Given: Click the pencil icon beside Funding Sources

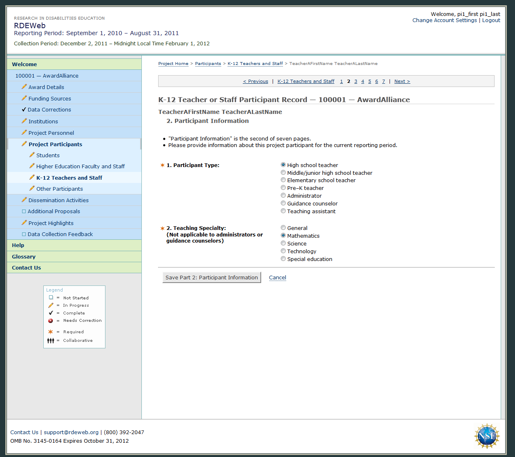Looking at the screenshot, I should 24,98.
